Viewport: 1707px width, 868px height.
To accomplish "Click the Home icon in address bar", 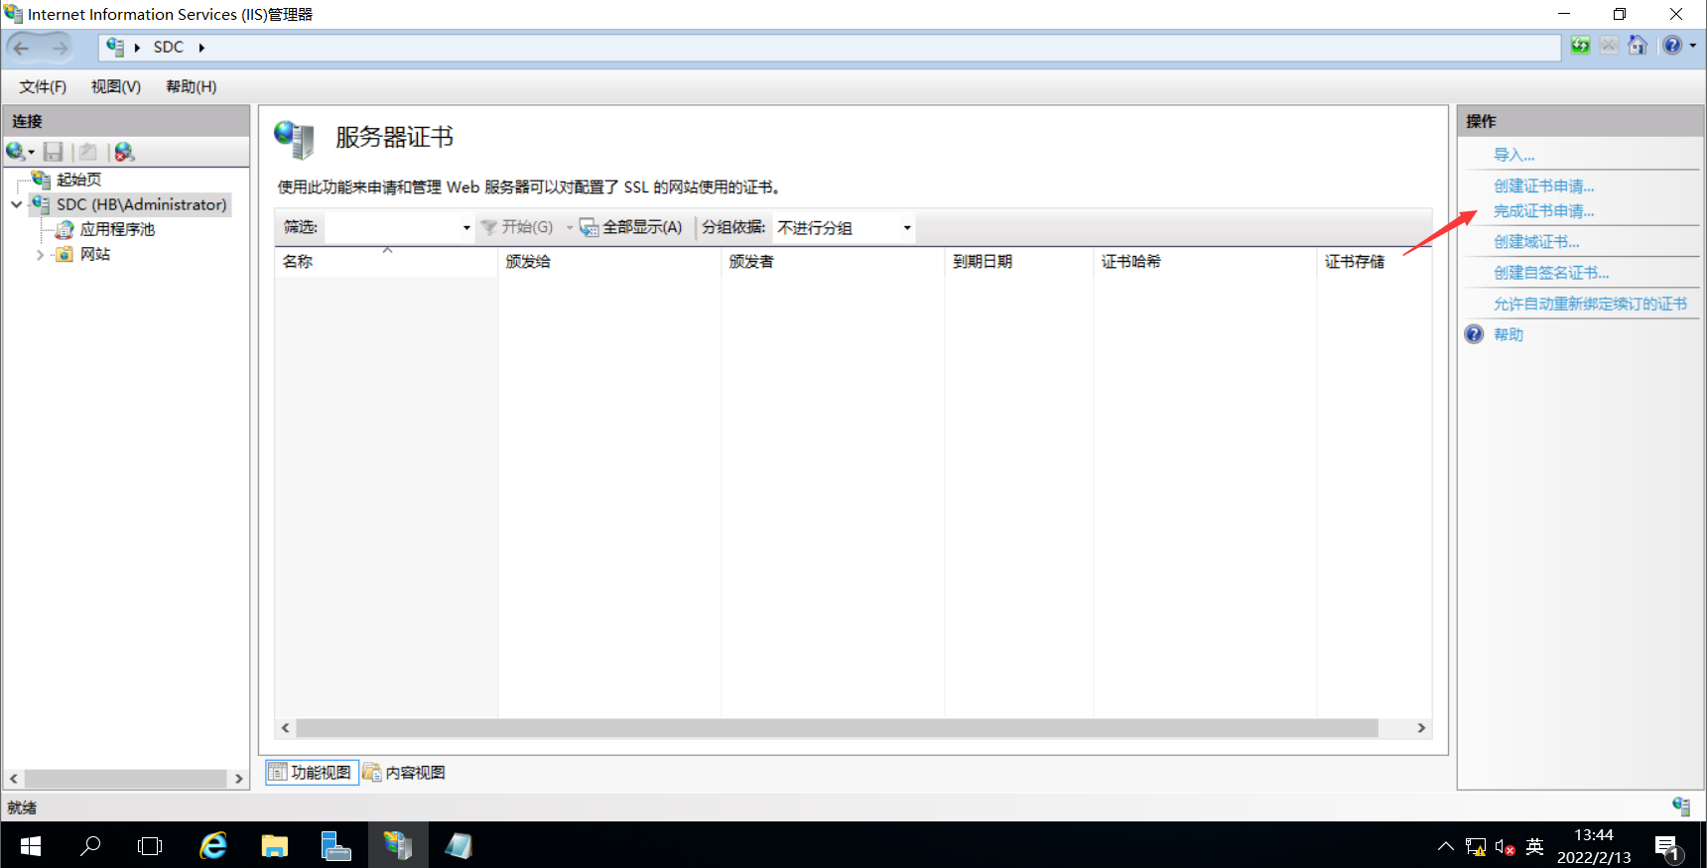I will click(x=1638, y=46).
